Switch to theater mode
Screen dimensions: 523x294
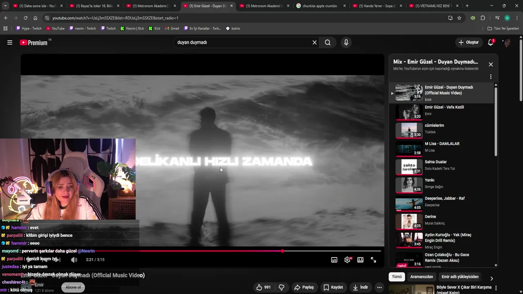(x=360, y=260)
